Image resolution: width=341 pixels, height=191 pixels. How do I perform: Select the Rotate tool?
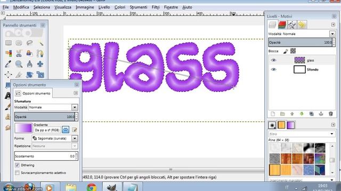(x=30, y=74)
